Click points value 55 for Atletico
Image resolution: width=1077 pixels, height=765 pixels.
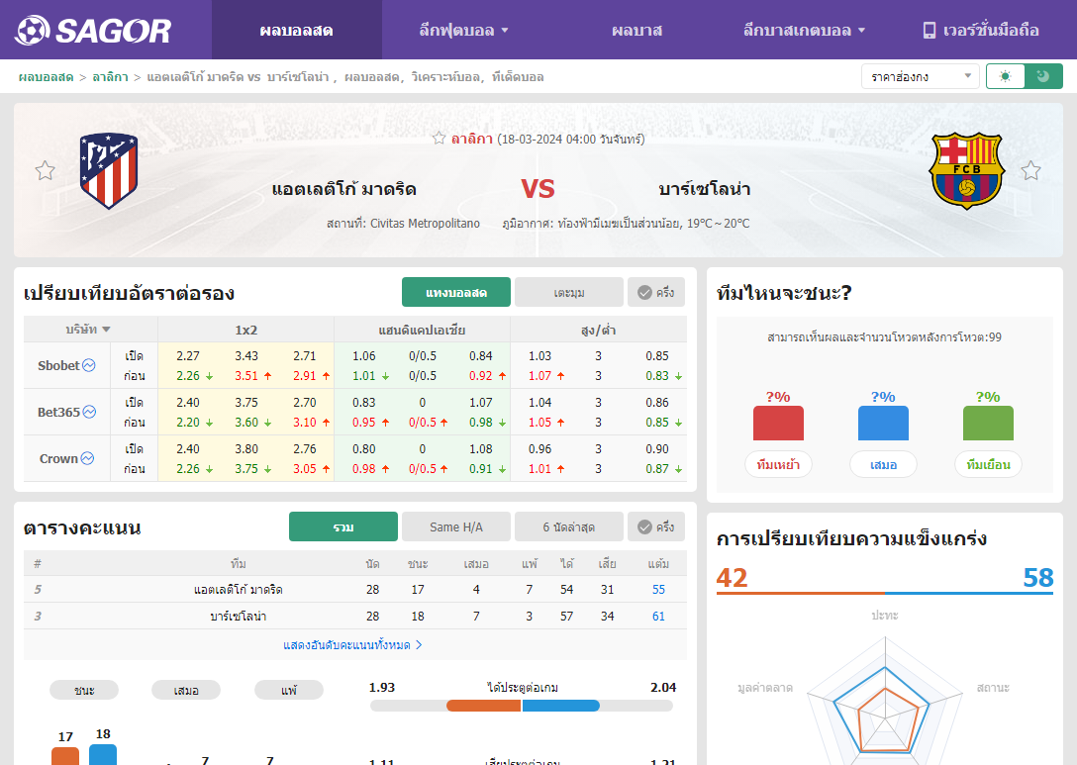658,589
